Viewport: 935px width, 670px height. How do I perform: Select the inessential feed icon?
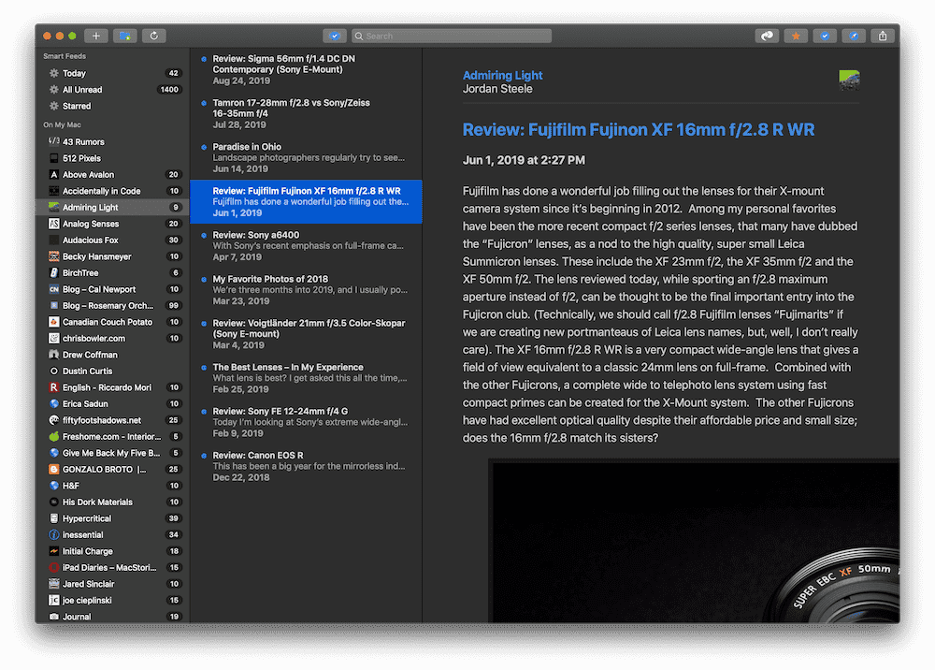[53, 534]
